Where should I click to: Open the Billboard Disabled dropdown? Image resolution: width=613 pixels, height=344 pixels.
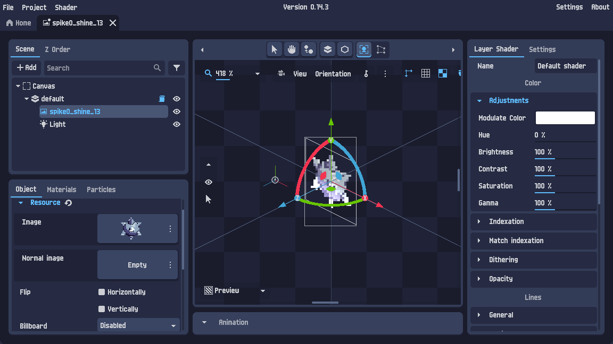click(138, 325)
